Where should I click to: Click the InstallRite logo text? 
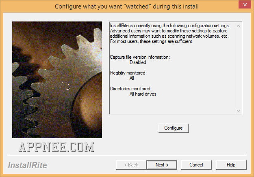tap(27, 165)
